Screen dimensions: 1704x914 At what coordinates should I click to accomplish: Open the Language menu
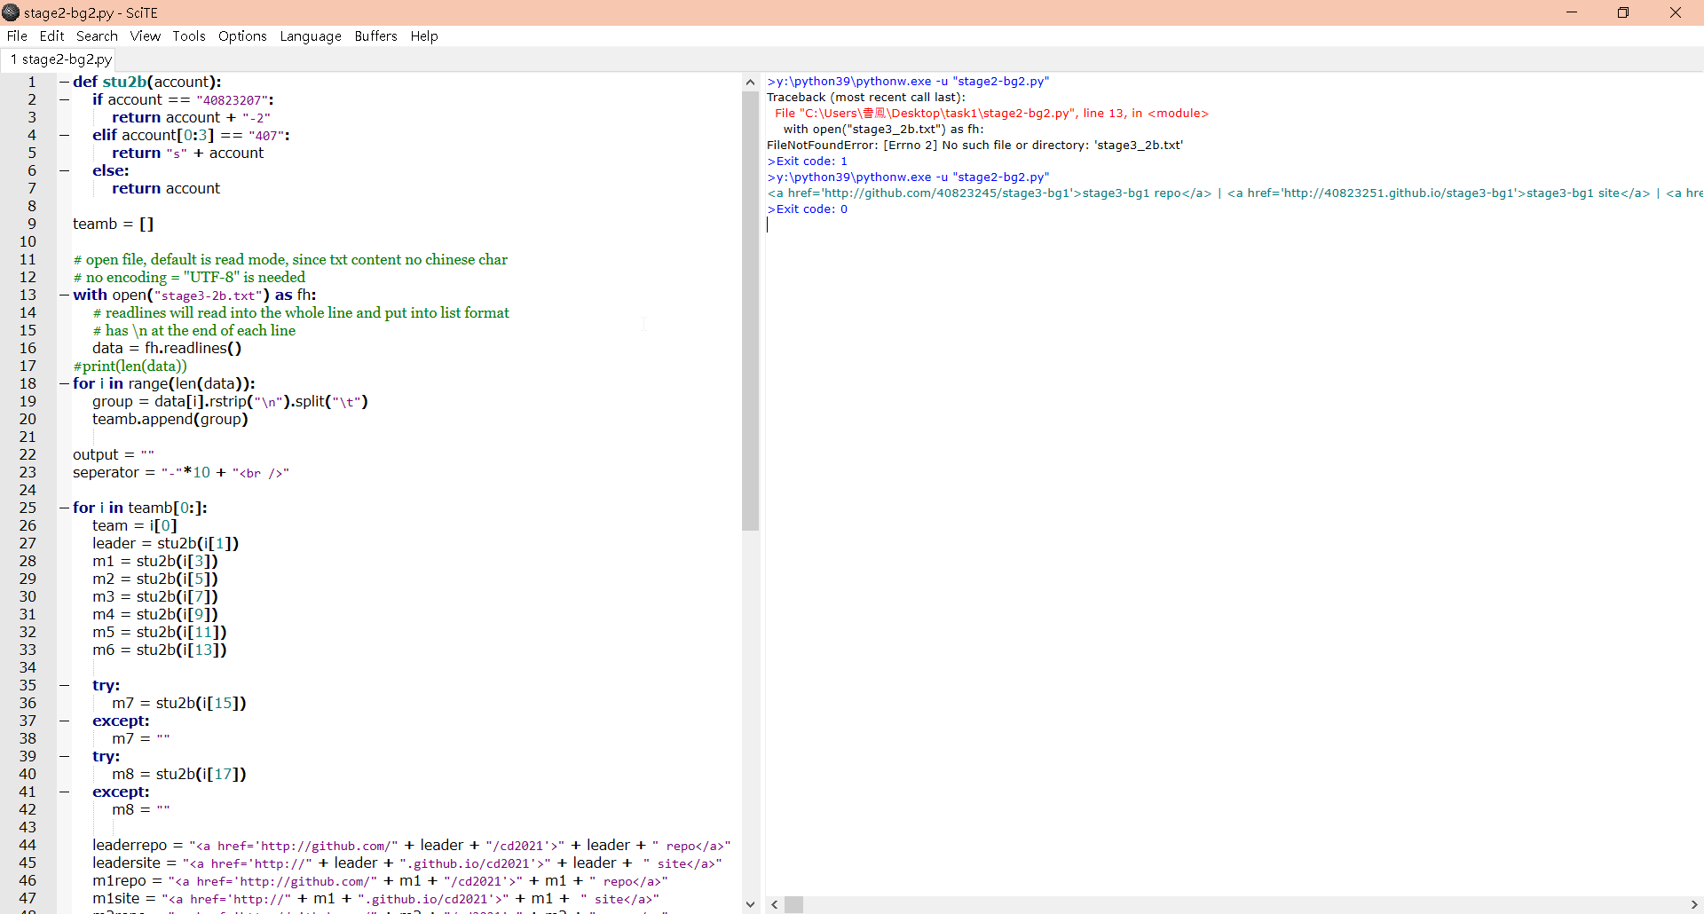[311, 36]
